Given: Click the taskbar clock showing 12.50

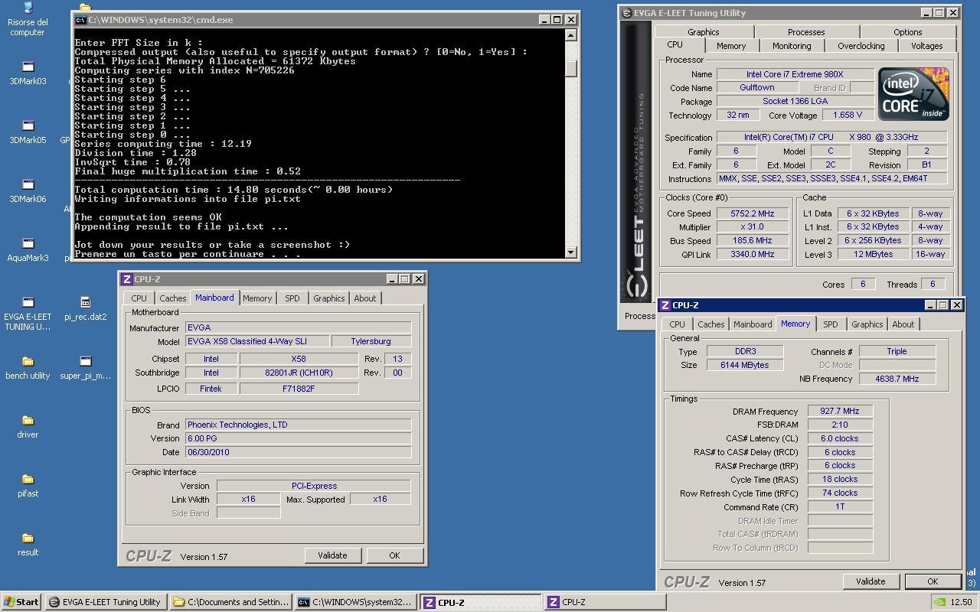Looking at the screenshot, I should (961, 602).
